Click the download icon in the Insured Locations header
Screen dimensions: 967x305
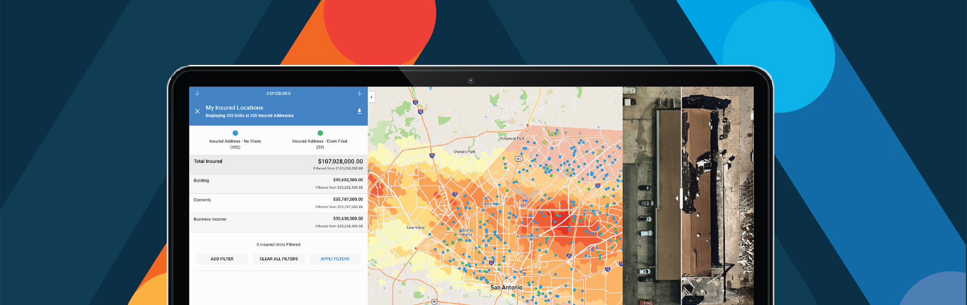[x=359, y=111]
